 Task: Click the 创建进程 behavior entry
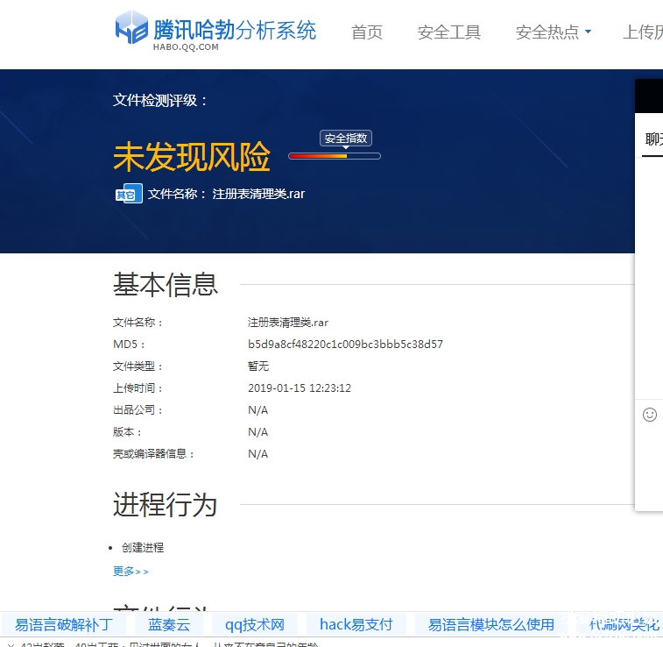click(143, 548)
